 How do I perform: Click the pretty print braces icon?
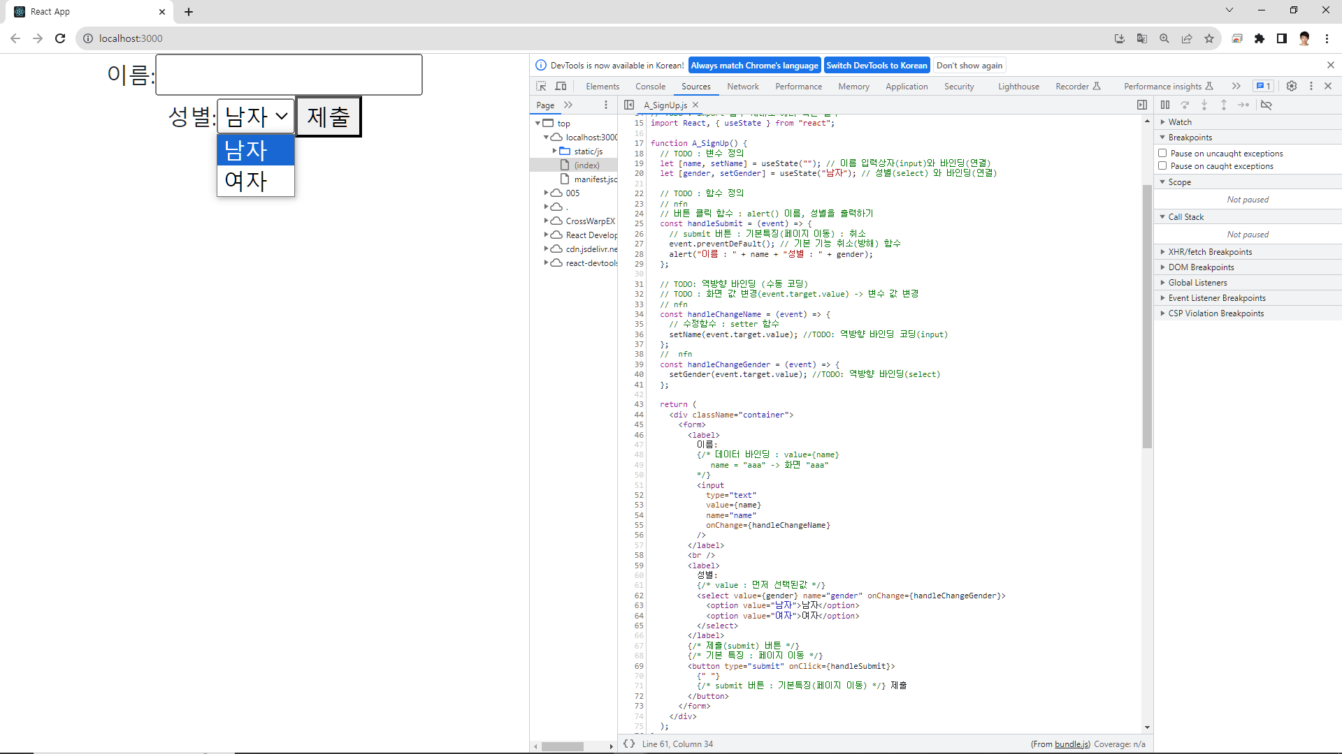[x=629, y=744]
